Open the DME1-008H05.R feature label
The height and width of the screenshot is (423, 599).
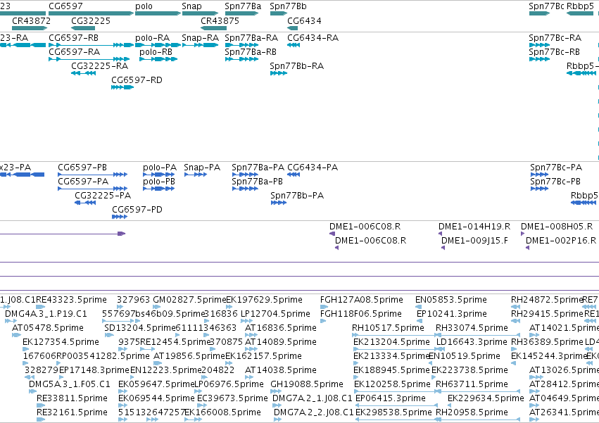pyautogui.click(x=557, y=227)
